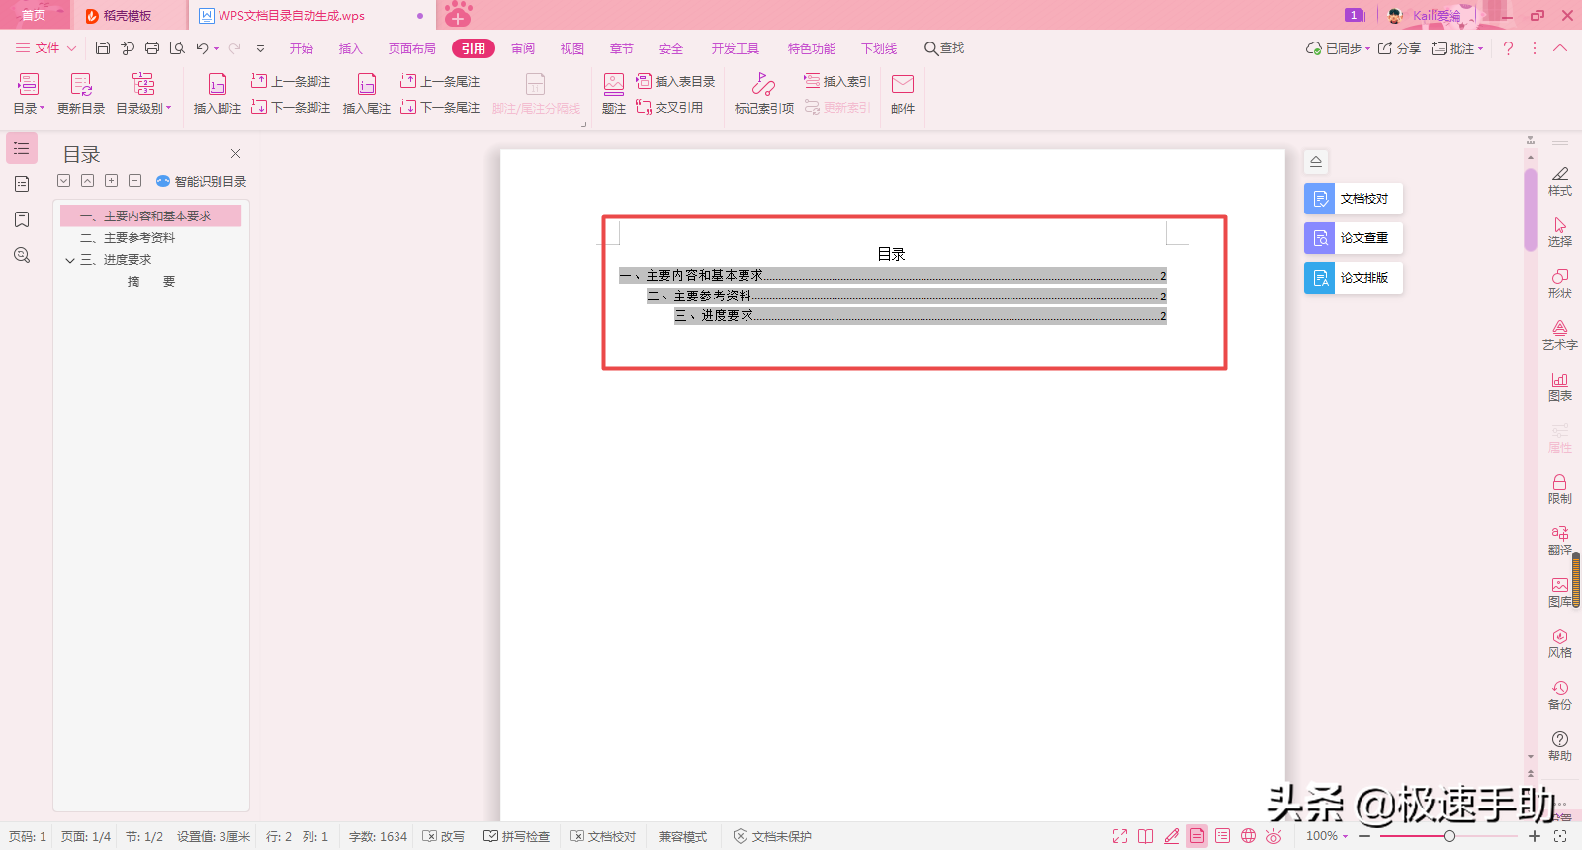The width and height of the screenshot is (1582, 850).
Task: Click the vertical scrollbar thumb
Action: coord(1530,210)
